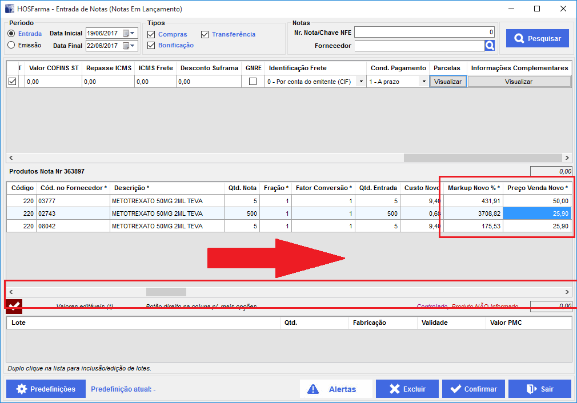Click Excluir to delete the note
Viewport: 577px width, 403px height.
click(x=407, y=389)
